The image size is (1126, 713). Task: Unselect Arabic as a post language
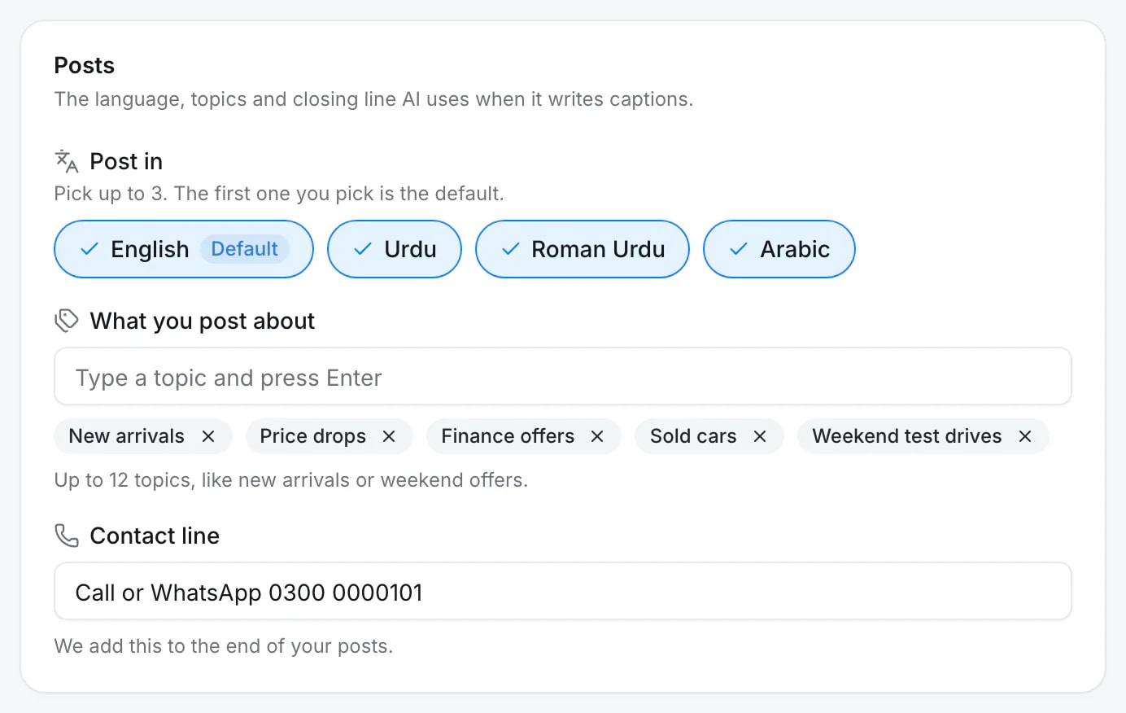click(779, 249)
